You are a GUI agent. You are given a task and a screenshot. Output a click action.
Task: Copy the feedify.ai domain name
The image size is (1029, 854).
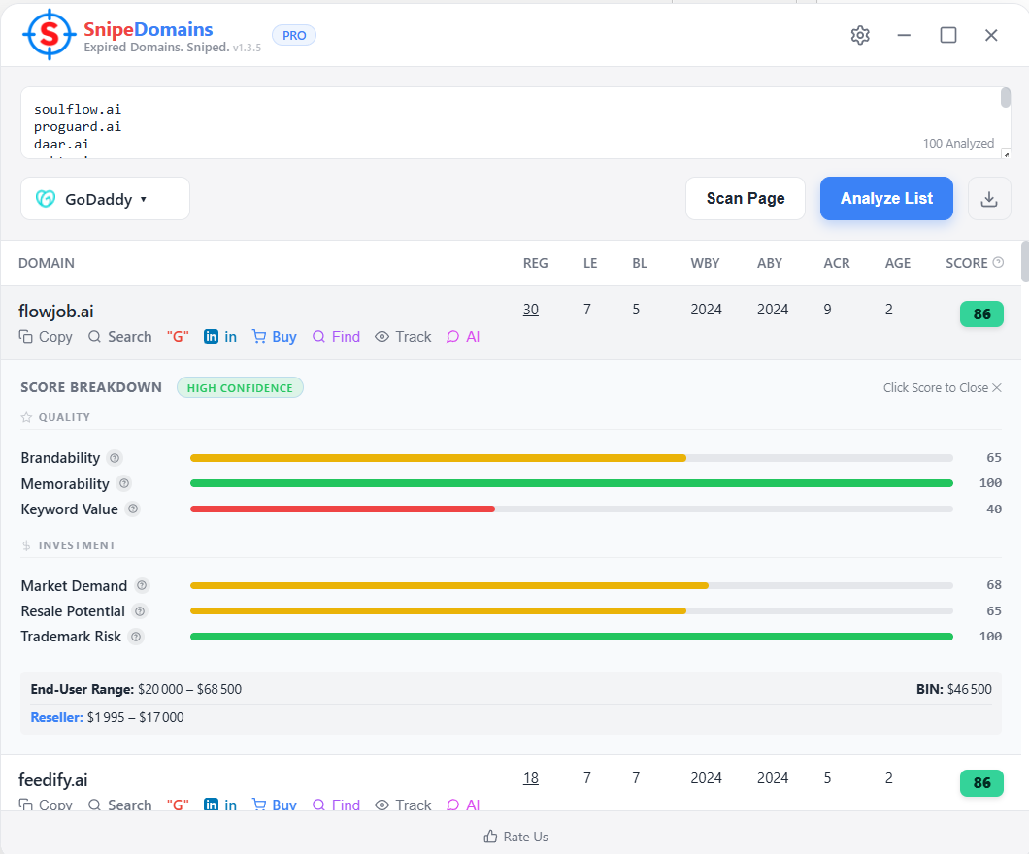46,805
